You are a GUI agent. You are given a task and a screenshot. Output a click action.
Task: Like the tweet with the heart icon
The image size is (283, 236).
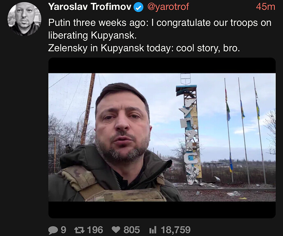pos(116,230)
